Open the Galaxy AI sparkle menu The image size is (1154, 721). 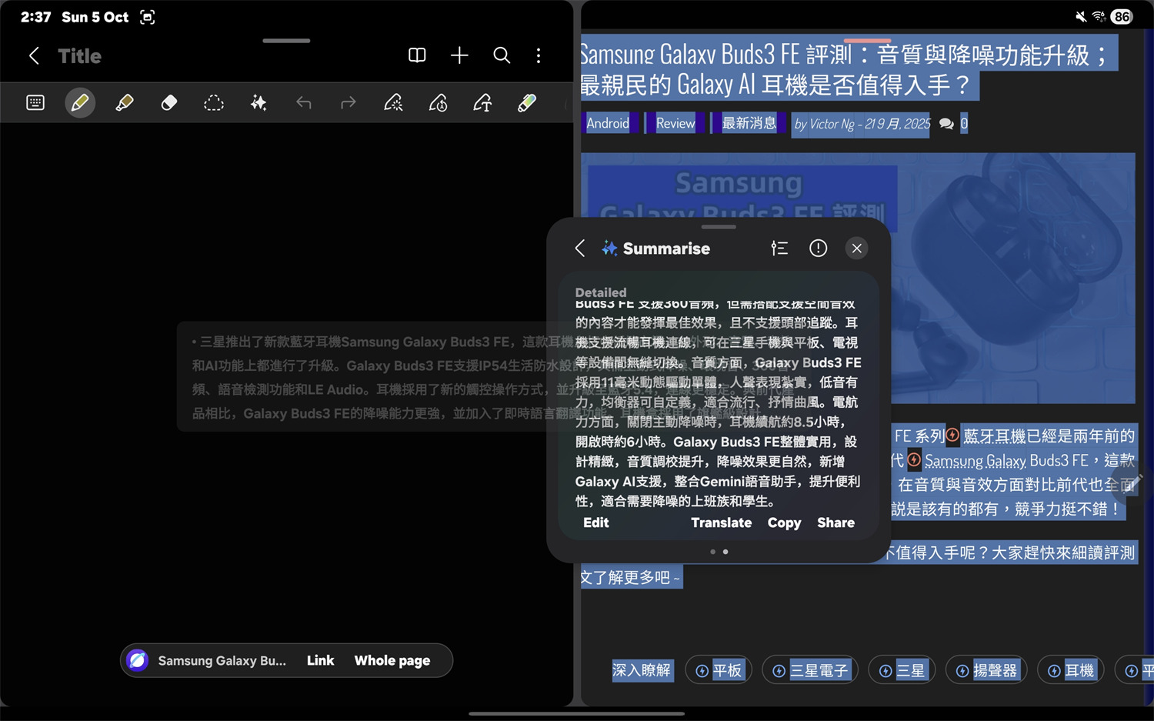click(258, 102)
